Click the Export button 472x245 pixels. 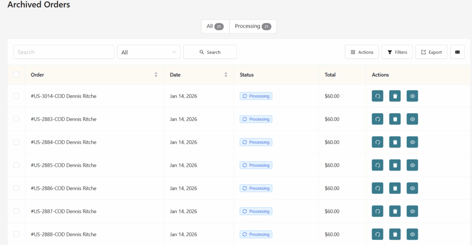[x=431, y=52]
